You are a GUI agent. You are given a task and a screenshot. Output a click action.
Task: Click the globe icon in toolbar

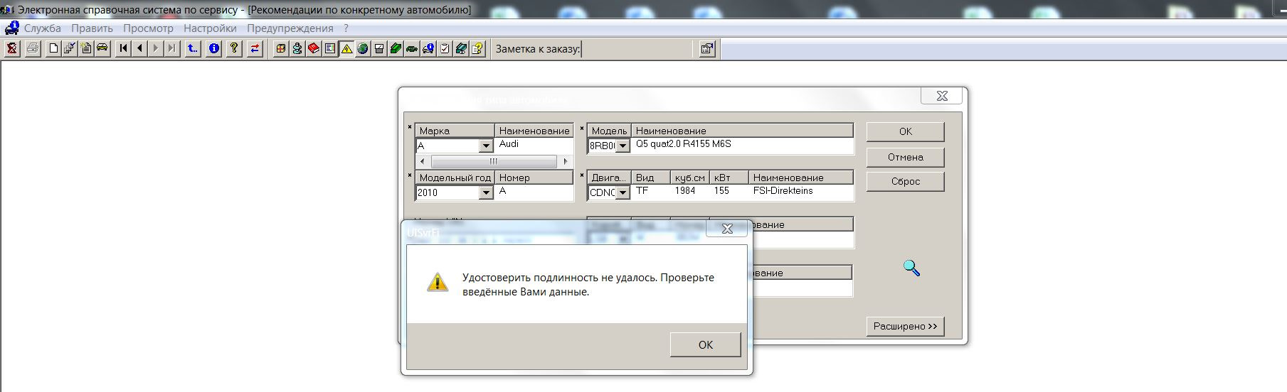(363, 49)
